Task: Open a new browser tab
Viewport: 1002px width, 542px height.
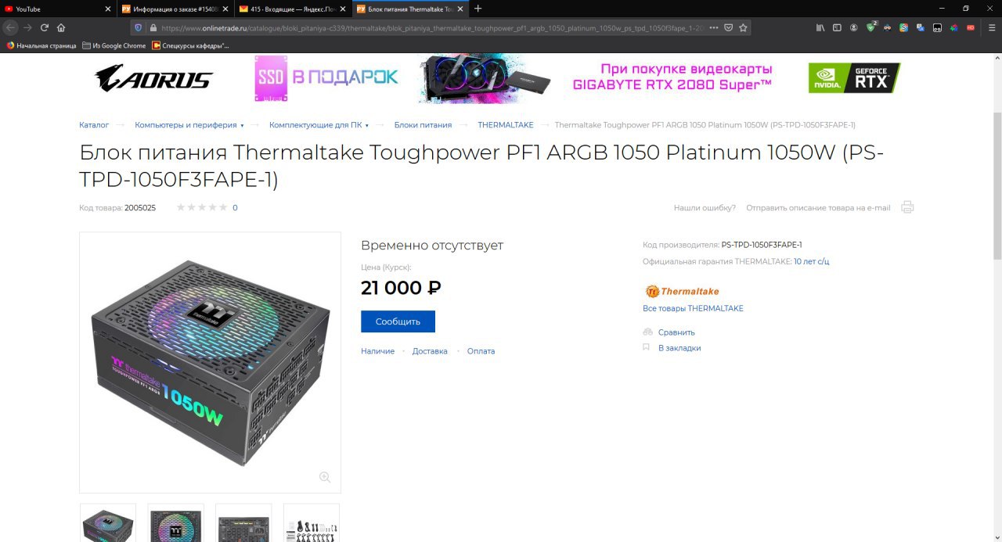Action: 478,9
